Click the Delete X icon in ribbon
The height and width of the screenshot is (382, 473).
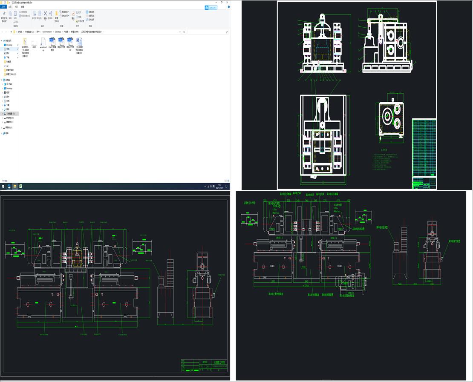[x=45, y=14]
